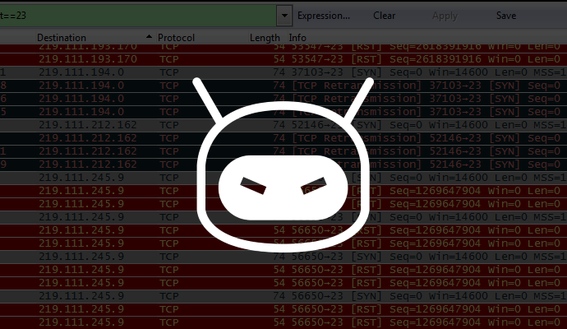This screenshot has width=567, height=329.
Task: Select destination 219.111.212.162 in the Win=14600 SYN row
Action: click(88, 125)
